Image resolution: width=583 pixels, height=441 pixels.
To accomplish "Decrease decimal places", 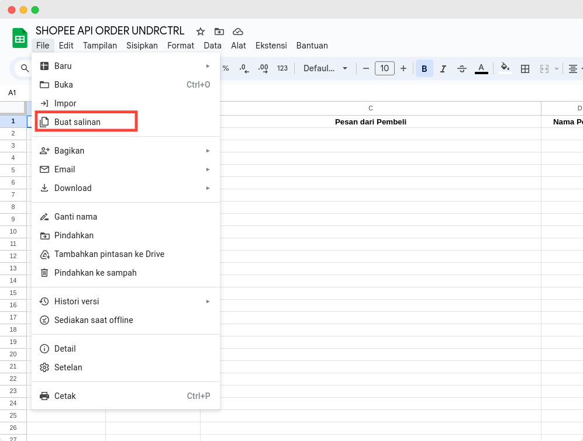I will coord(244,68).
